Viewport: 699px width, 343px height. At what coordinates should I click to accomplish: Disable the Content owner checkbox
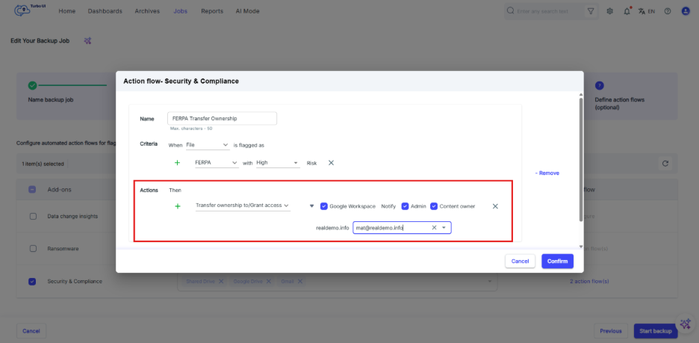click(434, 206)
